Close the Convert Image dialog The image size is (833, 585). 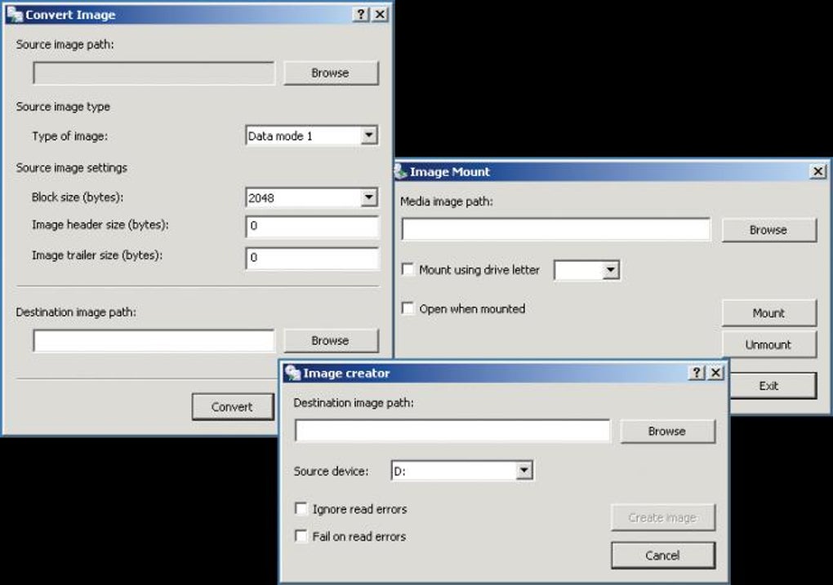pos(381,15)
